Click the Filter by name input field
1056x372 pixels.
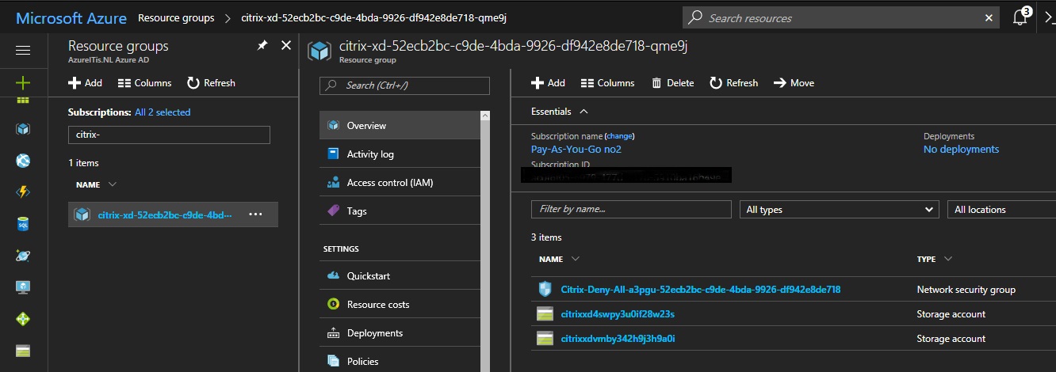[631, 210]
